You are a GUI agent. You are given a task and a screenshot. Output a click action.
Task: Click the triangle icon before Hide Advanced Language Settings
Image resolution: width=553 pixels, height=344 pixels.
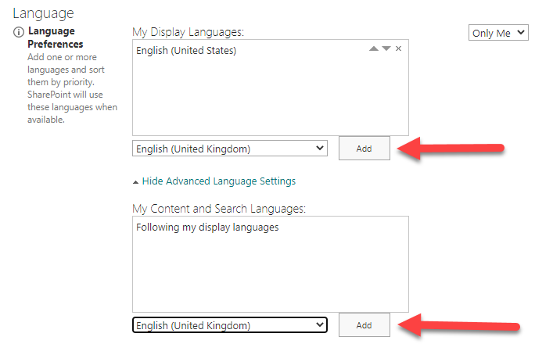(x=136, y=182)
